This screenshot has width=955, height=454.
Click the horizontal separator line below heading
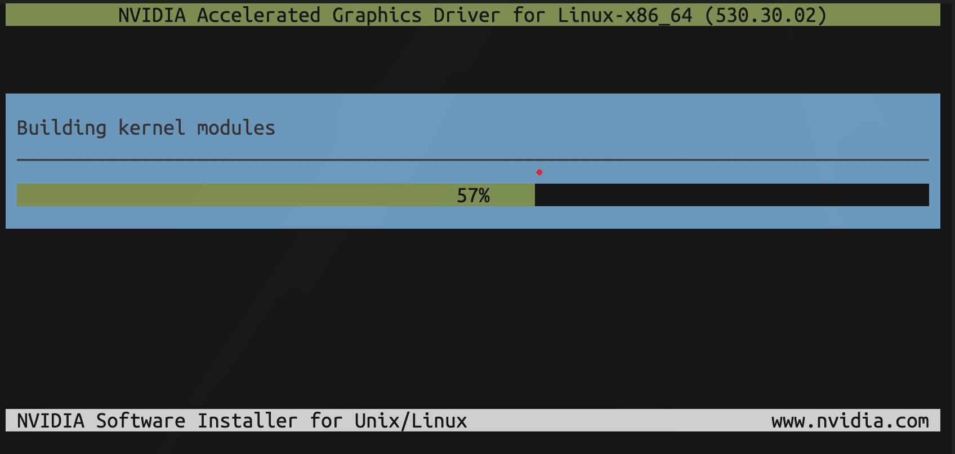tap(473, 161)
